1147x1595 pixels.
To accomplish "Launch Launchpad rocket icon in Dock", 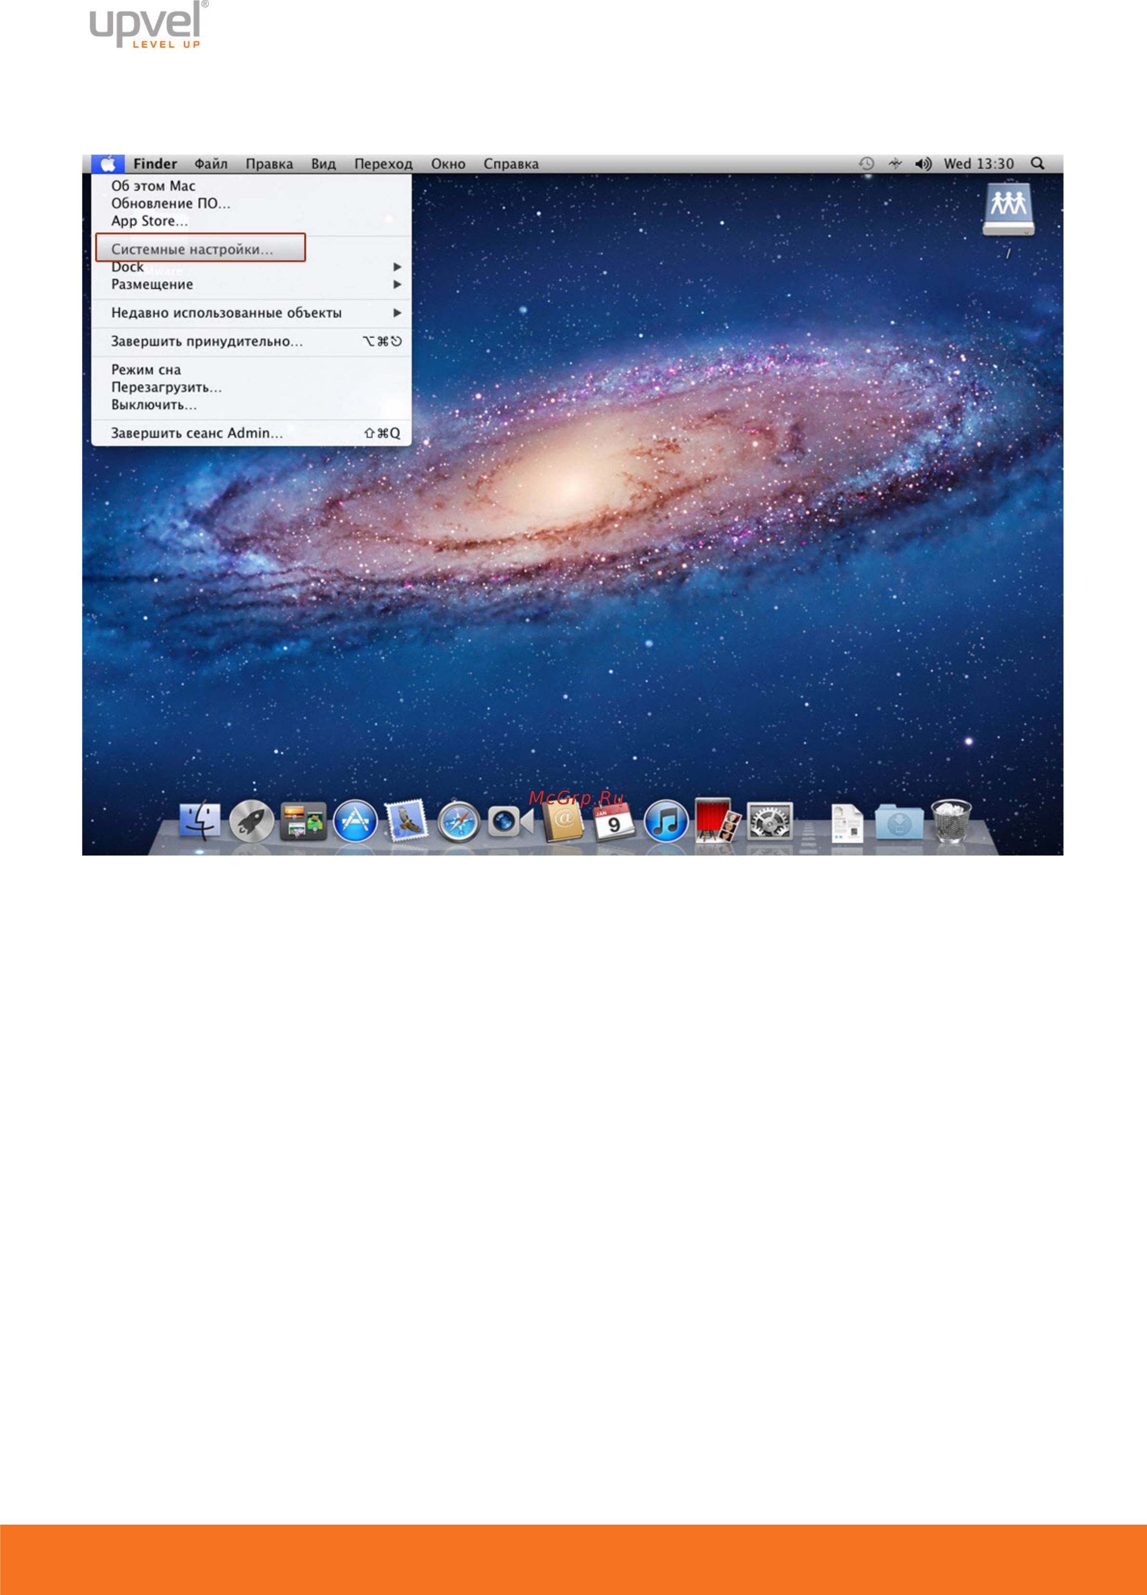I will pos(252,821).
